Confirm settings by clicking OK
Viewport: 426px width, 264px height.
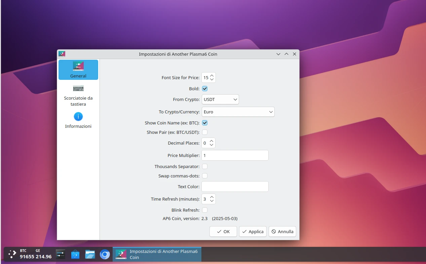(223, 231)
